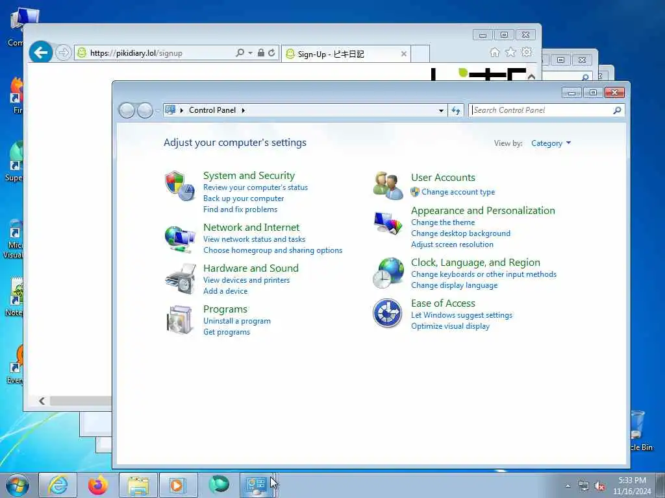665x498 pixels.
Task: Open Appearance and Personalization monitor icon
Action: pos(388,222)
